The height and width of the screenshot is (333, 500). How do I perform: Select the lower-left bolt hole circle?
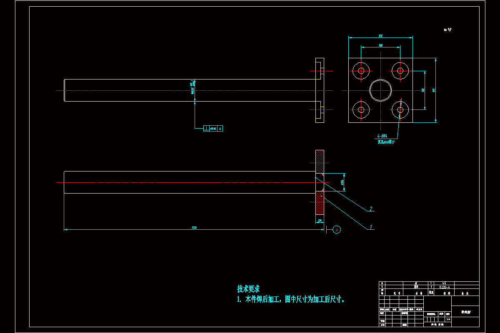(x=361, y=110)
